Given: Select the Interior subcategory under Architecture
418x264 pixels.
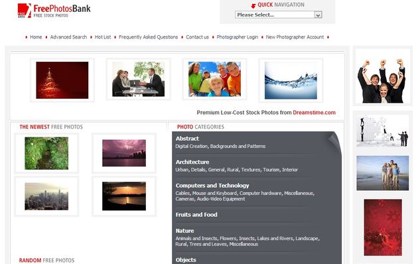Looking at the screenshot, I should (290, 170).
